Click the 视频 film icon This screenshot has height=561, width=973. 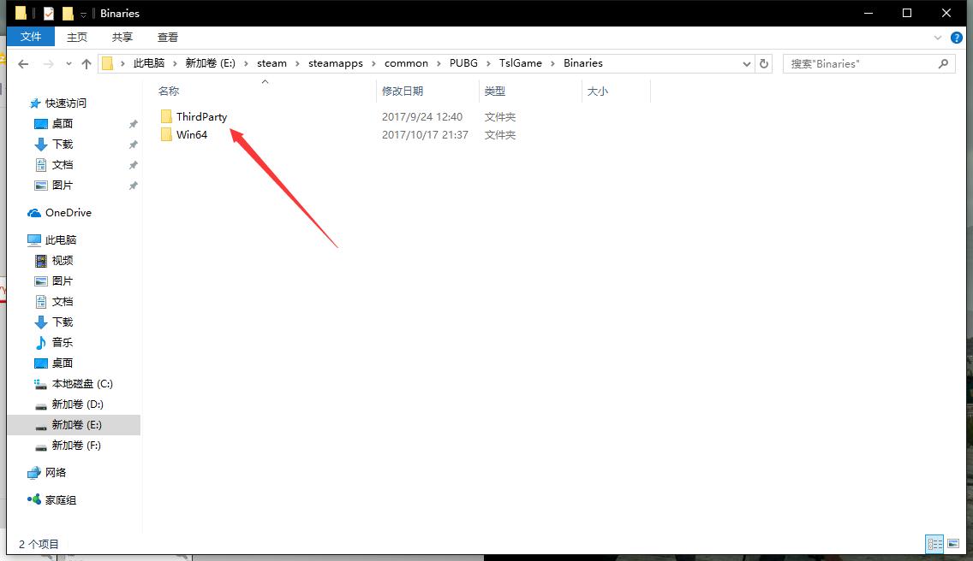click(x=41, y=260)
